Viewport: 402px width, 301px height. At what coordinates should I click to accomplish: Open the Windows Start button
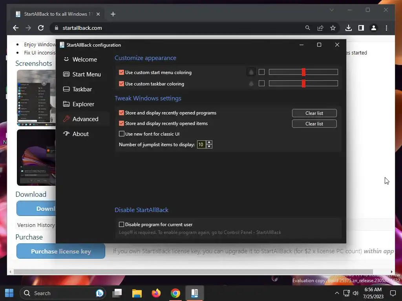click(x=9, y=293)
